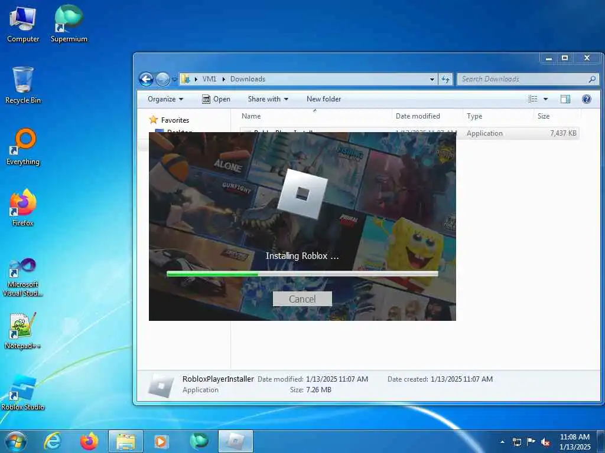605x453 pixels.
Task: Launch Firefox from the taskbar
Action: 89,441
